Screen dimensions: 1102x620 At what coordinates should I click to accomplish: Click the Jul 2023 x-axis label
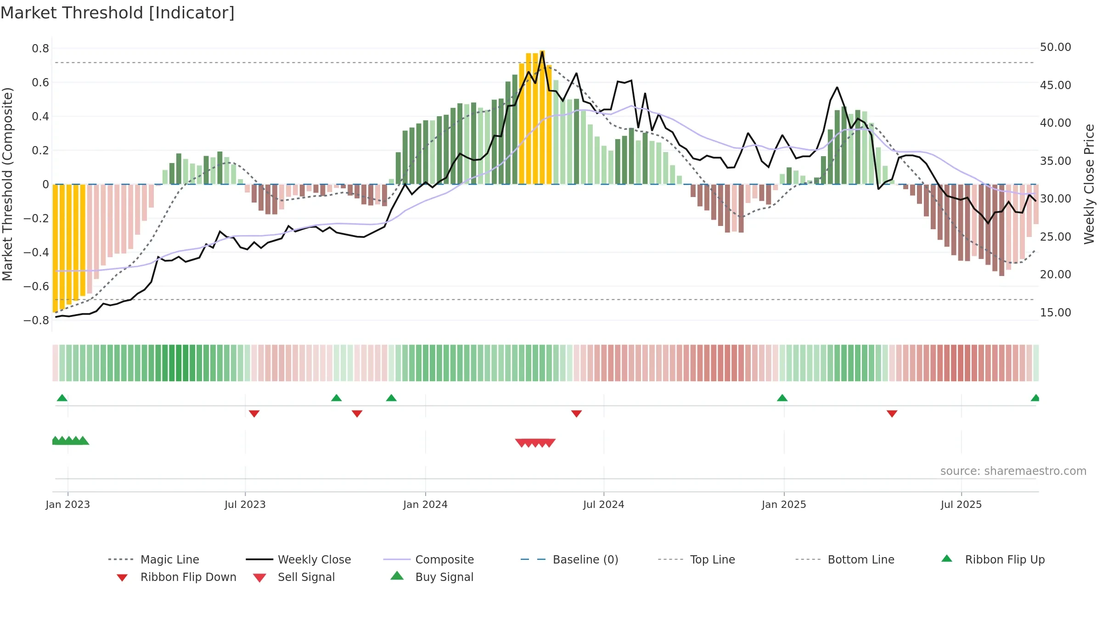(245, 504)
